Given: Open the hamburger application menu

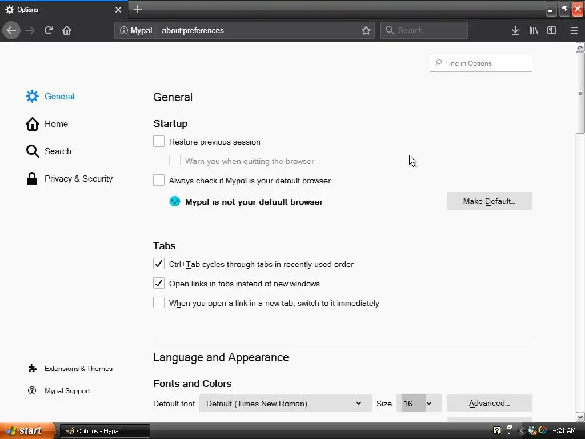Looking at the screenshot, I should coord(574,30).
